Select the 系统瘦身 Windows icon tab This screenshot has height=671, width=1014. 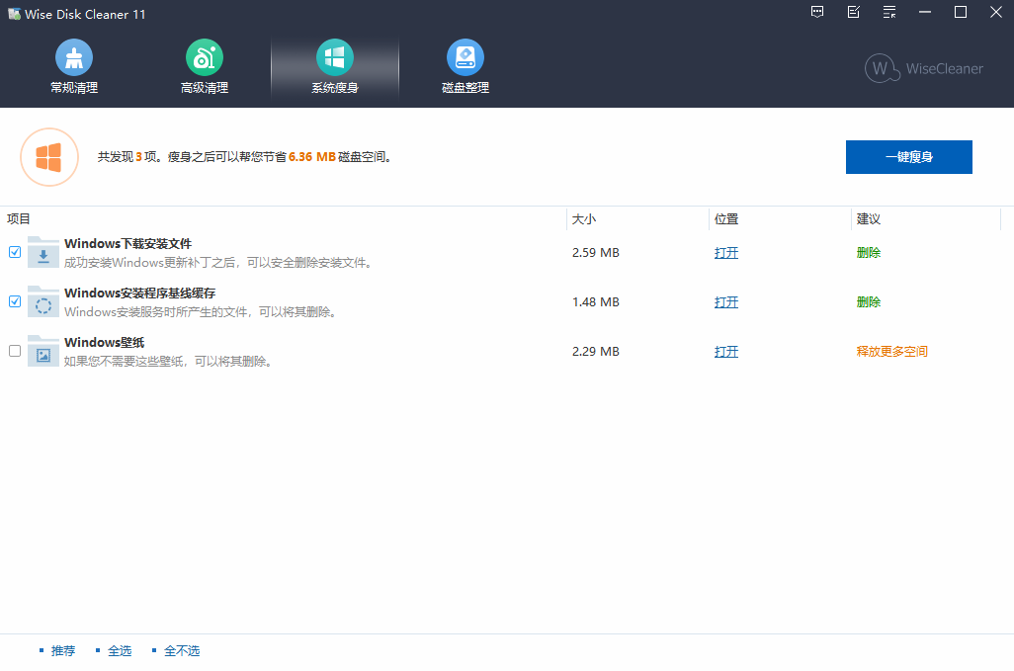coord(334,66)
